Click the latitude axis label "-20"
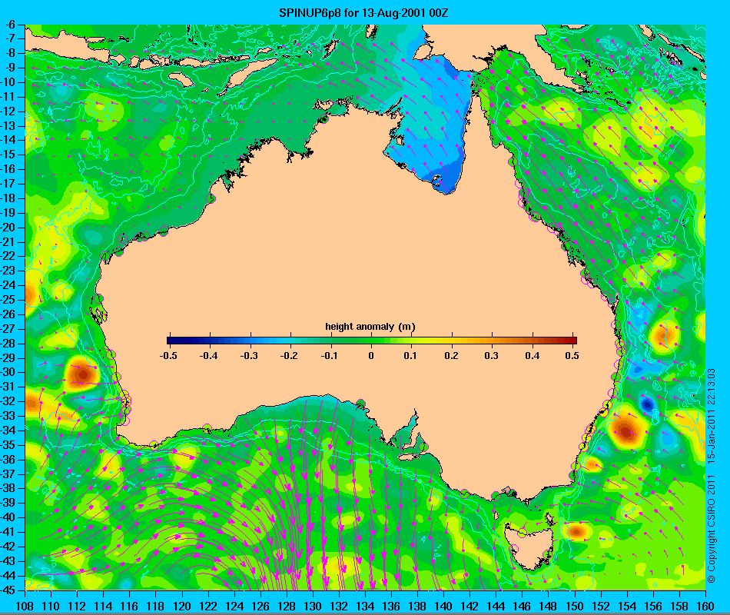Screen dimensions: 730x615 pos(8,228)
